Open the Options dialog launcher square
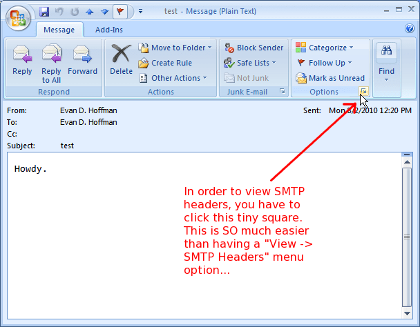420x327 pixels. point(364,92)
